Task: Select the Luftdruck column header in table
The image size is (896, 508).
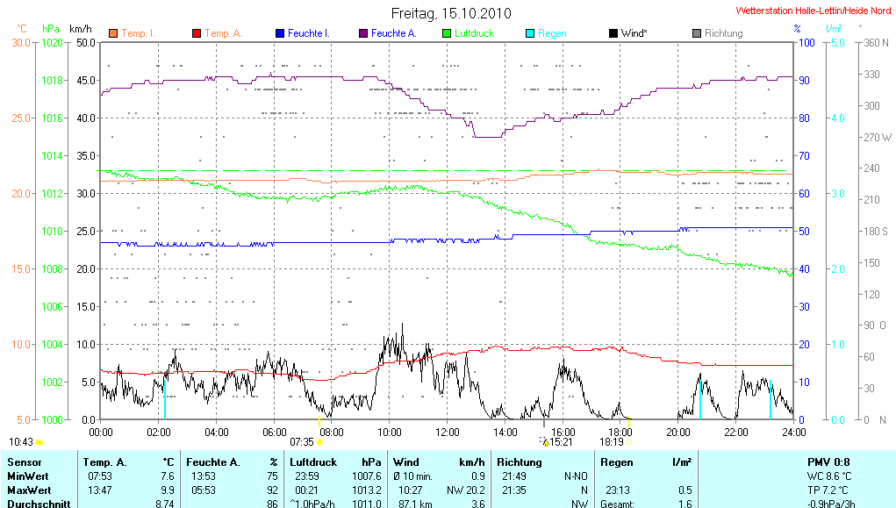Action: pyautogui.click(x=312, y=461)
